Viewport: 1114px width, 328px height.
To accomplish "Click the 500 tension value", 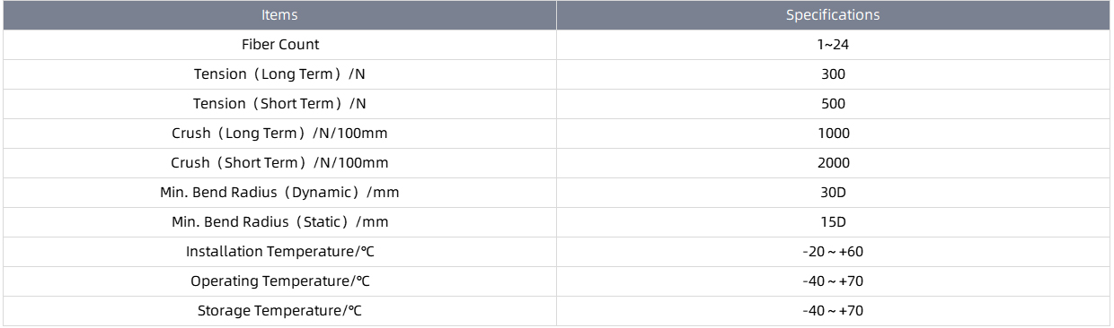I will (833, 104).
